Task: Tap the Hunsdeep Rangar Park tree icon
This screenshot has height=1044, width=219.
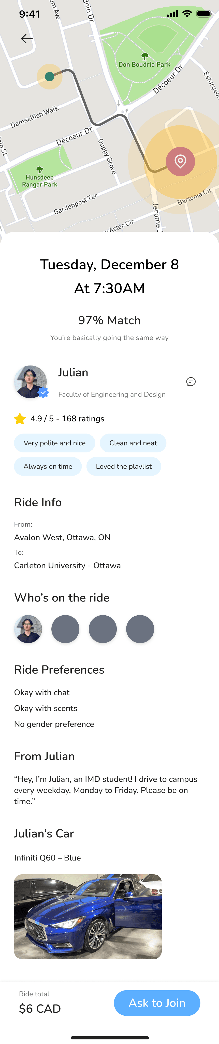Action: tap(40, 169)
